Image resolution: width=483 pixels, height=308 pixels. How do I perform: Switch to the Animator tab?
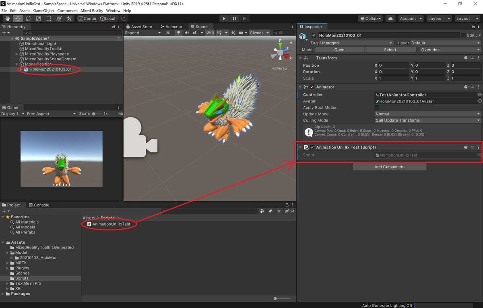171,27
